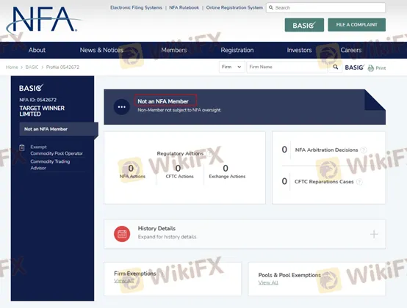Click the Print printer icon
The width and height of the screenshot is (407, 308).
(371, 68)
